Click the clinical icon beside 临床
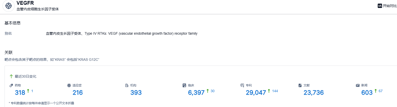This screenshot has height=107, width=397. (185, 85)
